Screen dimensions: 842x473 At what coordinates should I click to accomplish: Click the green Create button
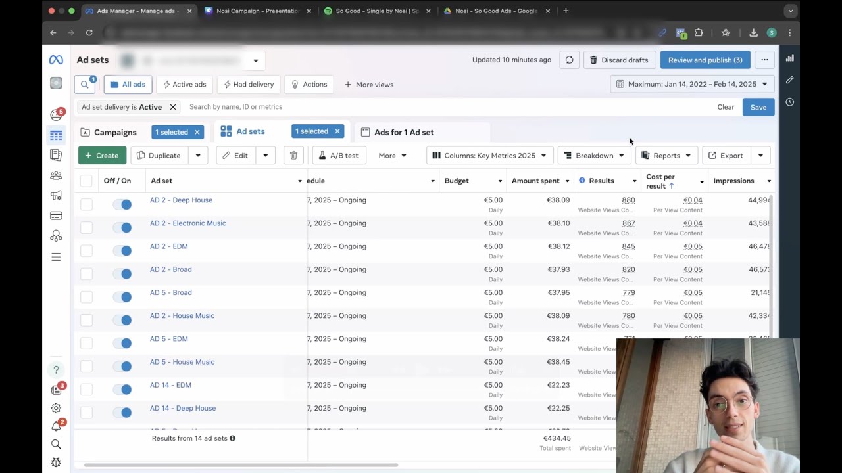tap(102, 156)
